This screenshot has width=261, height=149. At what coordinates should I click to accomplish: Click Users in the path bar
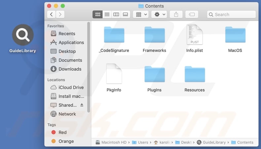point(140,142)
